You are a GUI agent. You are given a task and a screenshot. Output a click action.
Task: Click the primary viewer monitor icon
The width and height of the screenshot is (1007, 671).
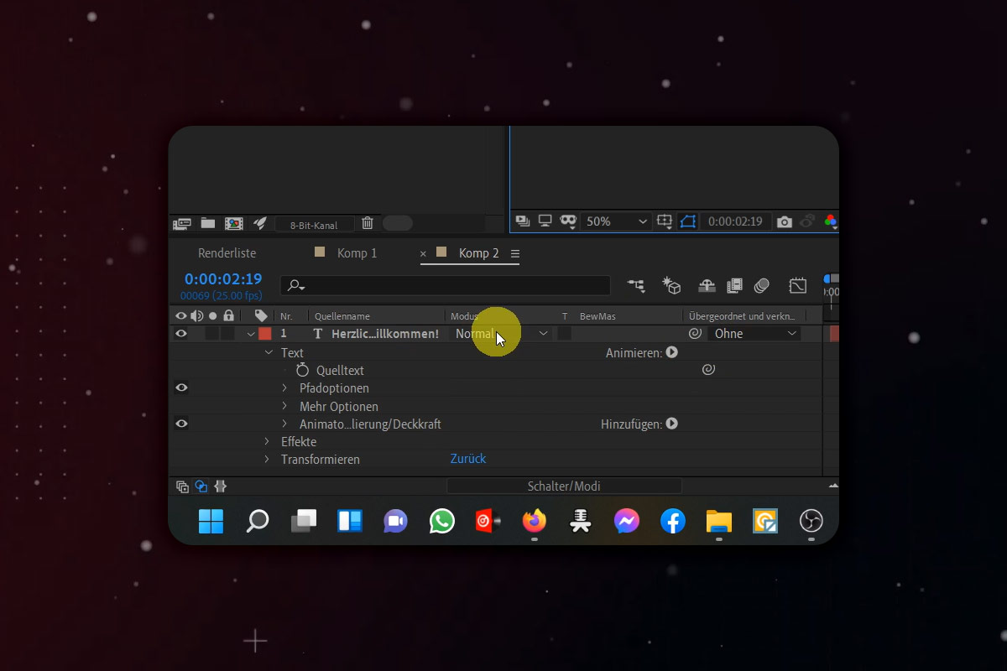(545, 221)
